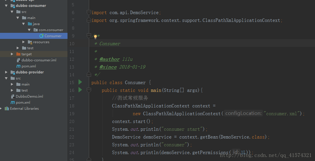The height and width of the screenshot is (161, 315).
Task: Collapse the java source folder
Action: 24,24
